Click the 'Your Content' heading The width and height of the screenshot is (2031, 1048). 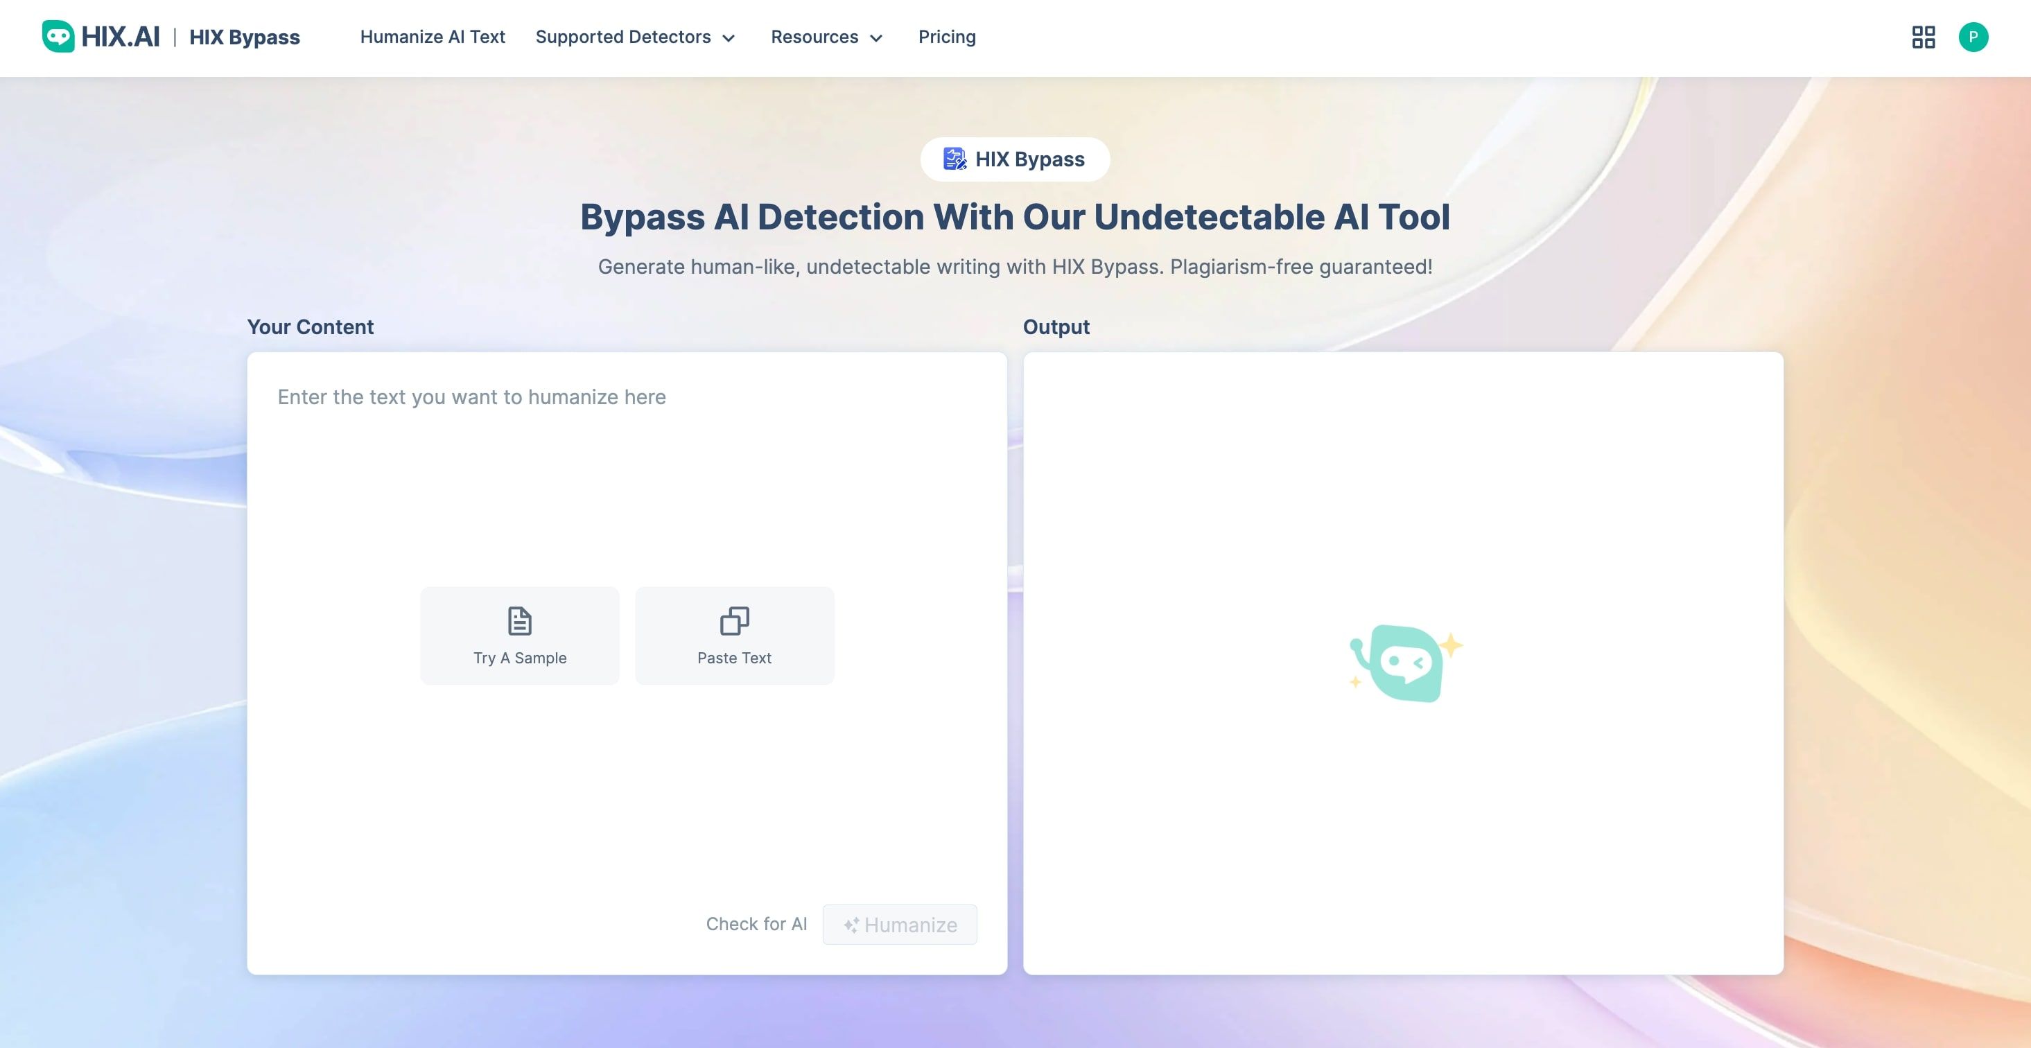tap(310, 327)
